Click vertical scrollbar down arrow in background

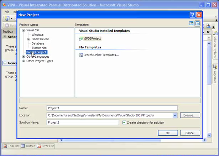[x=209, y=135]
